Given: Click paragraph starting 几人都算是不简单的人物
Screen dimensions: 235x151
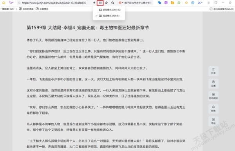Looking at the screenshot, I should [x=105, y=127].
